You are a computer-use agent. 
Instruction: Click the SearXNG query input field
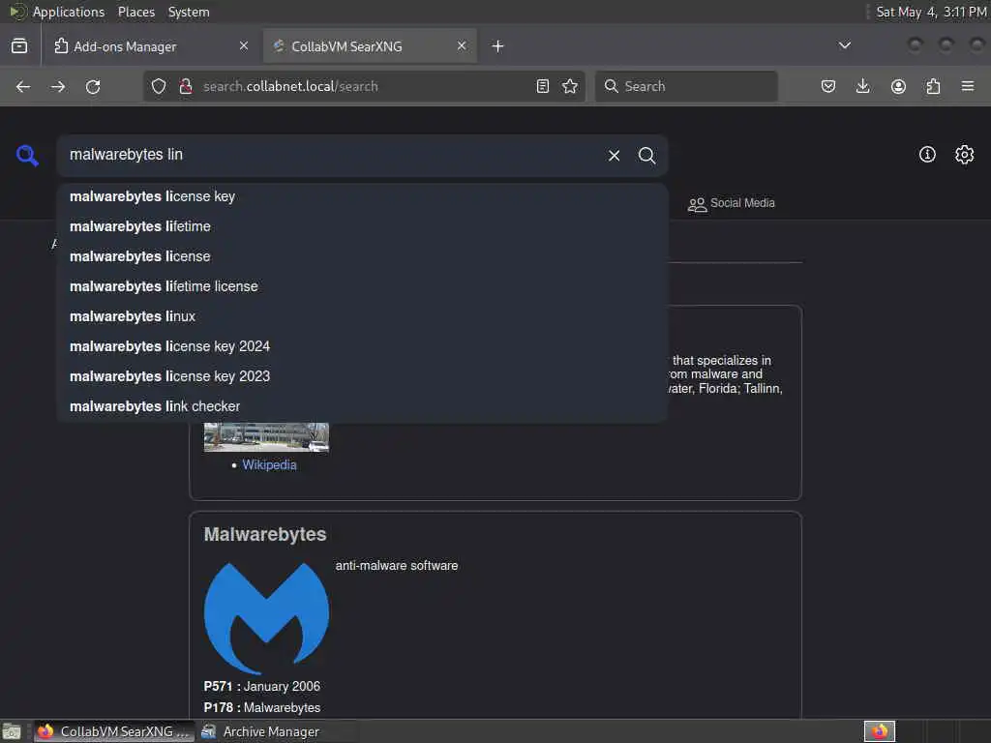pos(332,155)
